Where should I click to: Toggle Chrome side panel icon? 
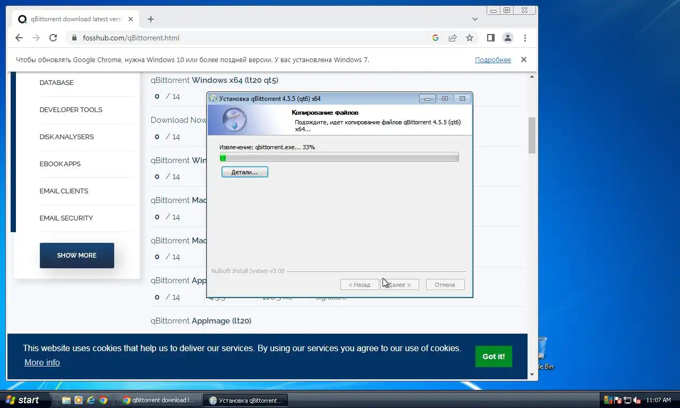491,38
